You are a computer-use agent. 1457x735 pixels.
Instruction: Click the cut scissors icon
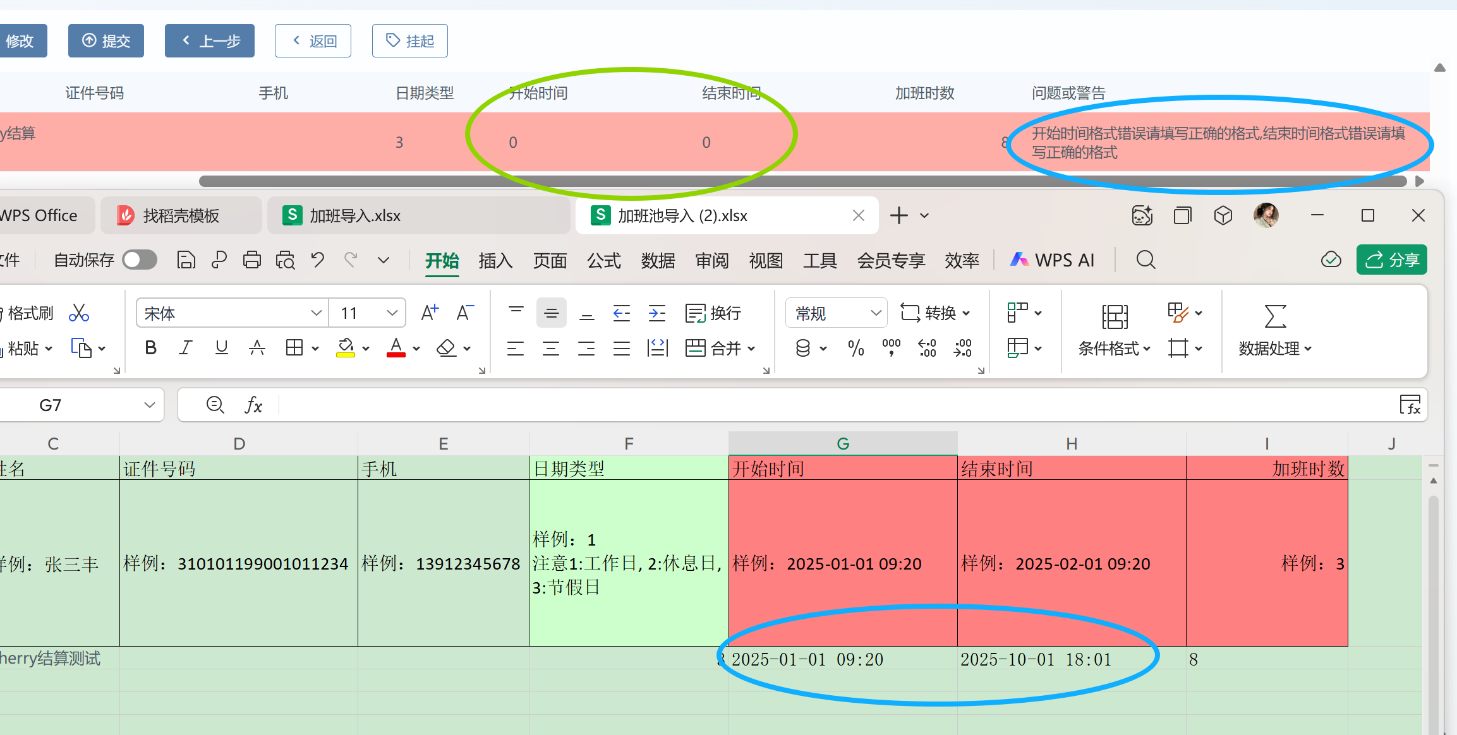79,313
